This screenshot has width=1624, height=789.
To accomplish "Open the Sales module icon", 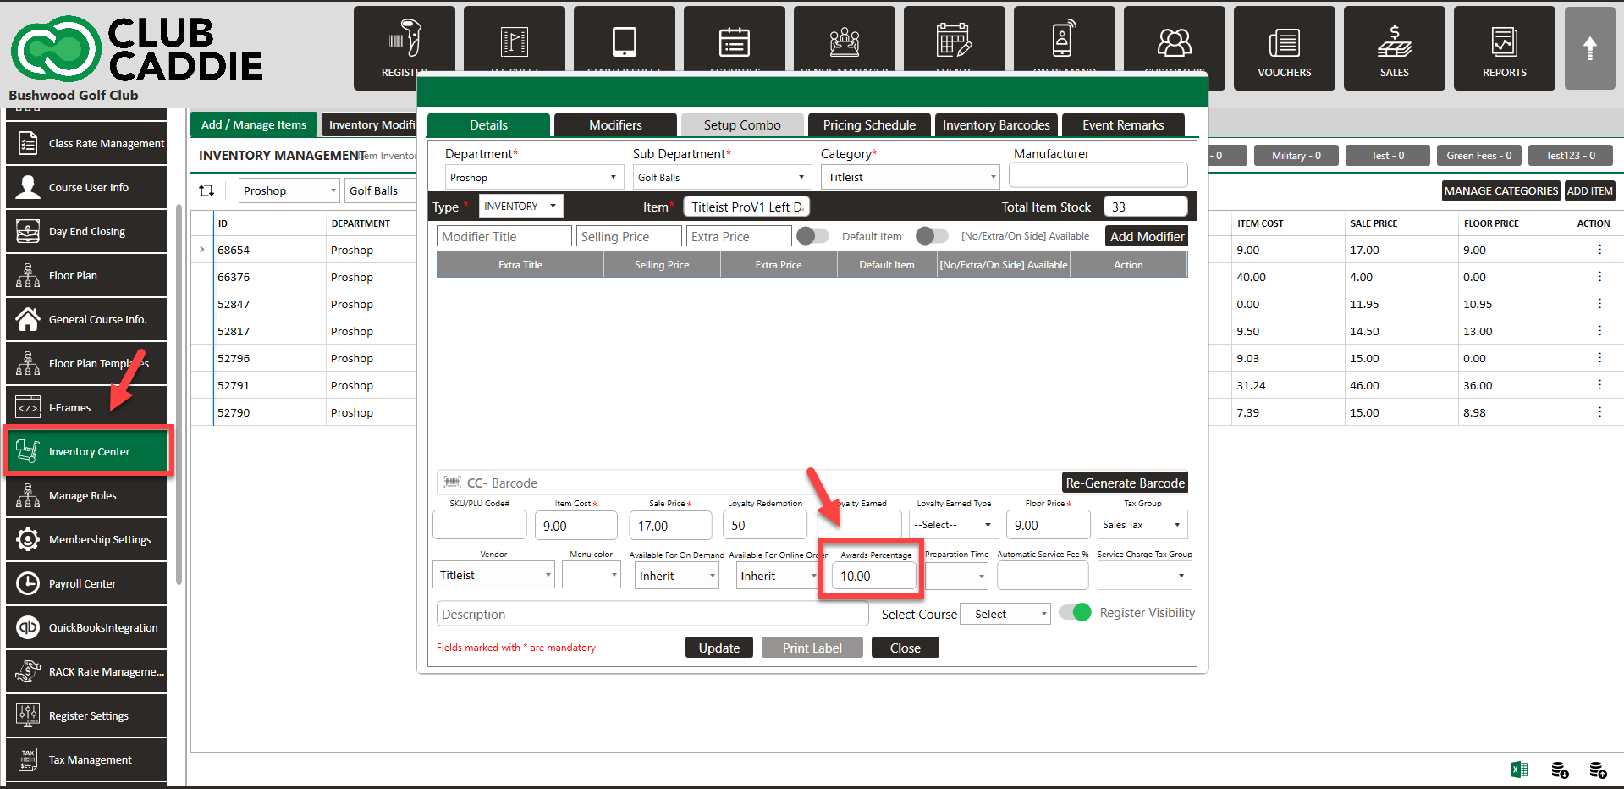I will tap(1394, 48).
